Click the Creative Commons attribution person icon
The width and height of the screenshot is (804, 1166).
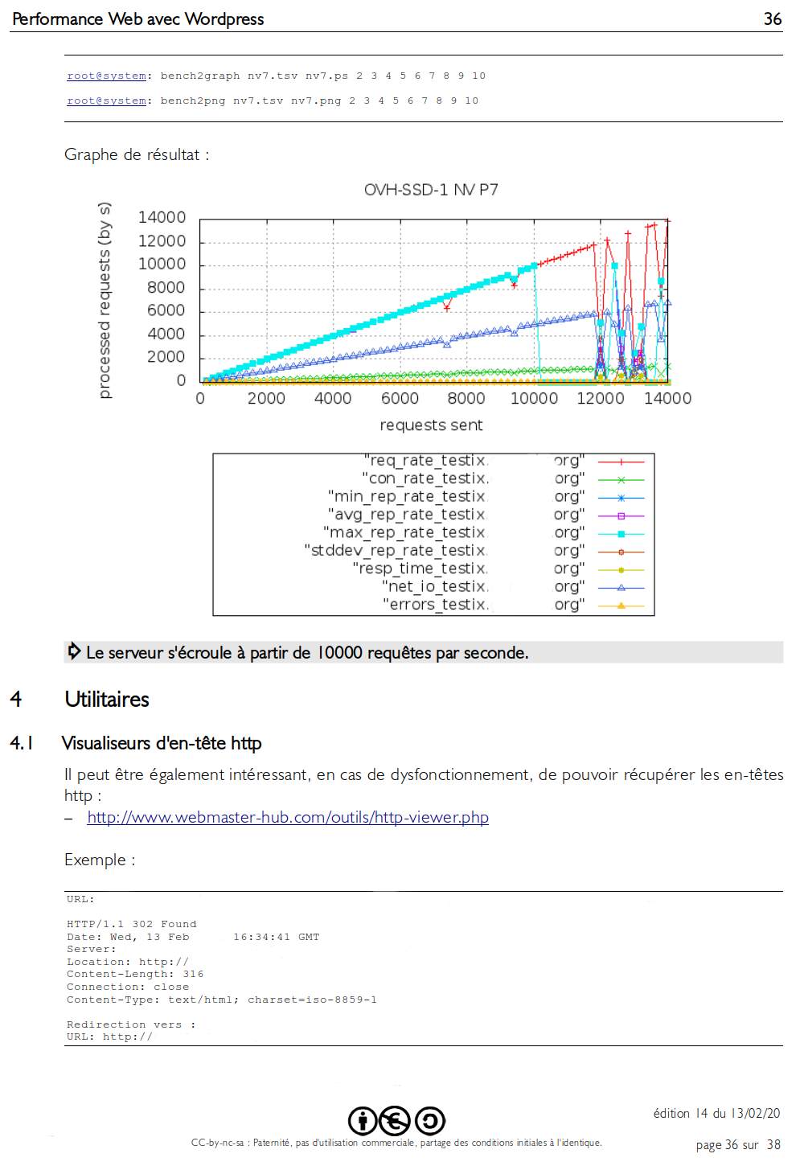click(x=363, y=1120)
